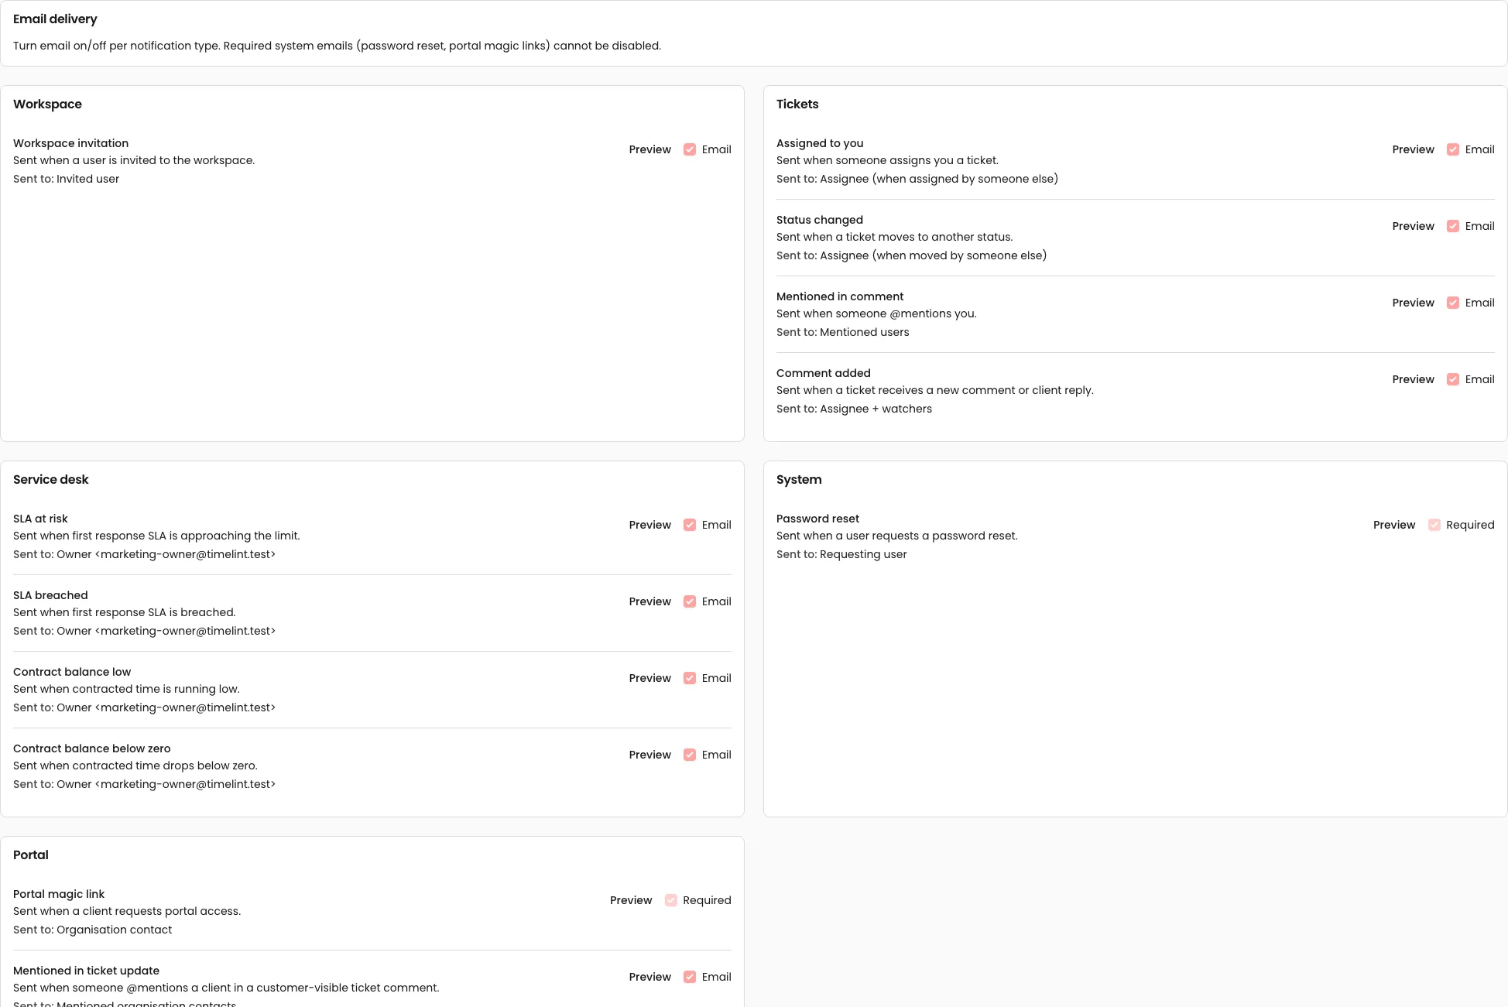
Task: Uncheck Email for Workspace invitation
Action: (690, 149)
